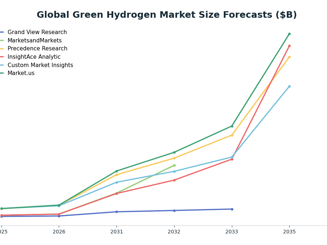Click the 2031 x-axis label
The image size is (327, 245).
(117, 232)
